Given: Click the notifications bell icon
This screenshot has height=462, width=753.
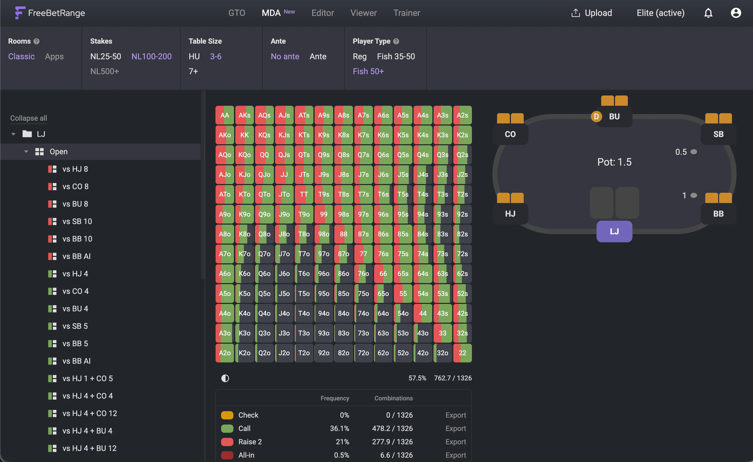Looking at the screenshot, I should click(708, 13).
